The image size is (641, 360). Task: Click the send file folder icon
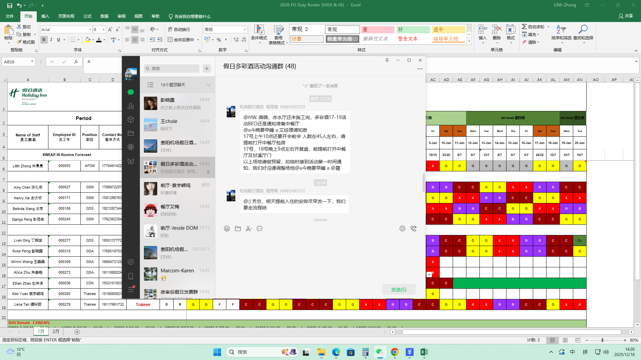238,229
